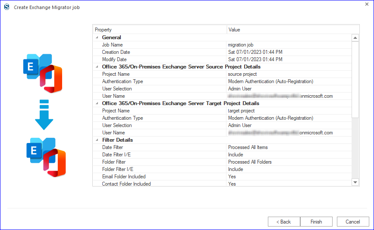
Task: Click the Shoviv app logo in title bar
Action: click(6, 7)
